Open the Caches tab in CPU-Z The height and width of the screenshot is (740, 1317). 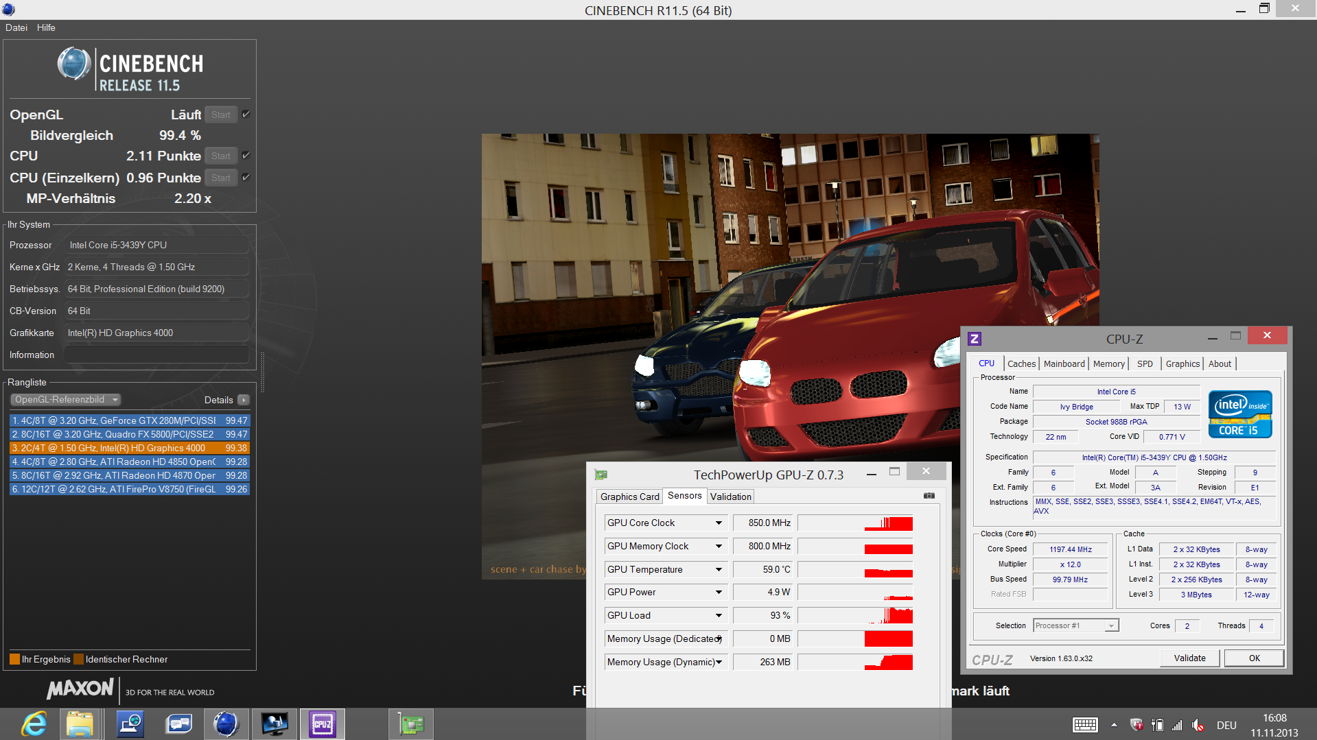1021,364
